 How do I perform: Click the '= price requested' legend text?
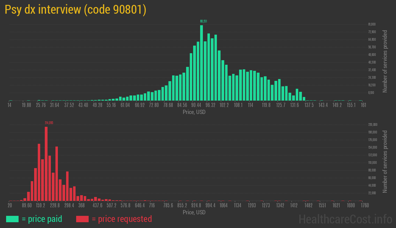tap(122, 219)
